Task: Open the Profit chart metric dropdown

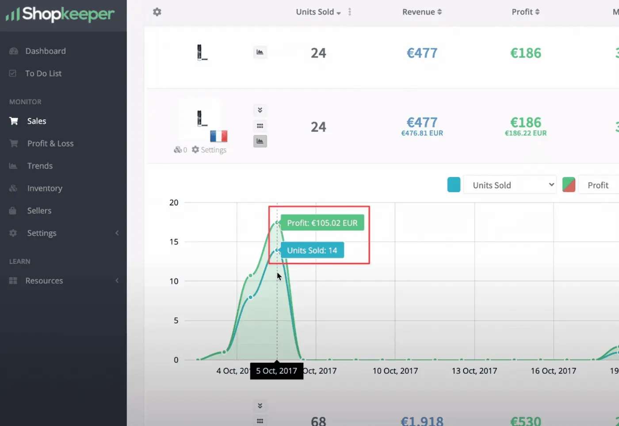Action: (599, 185)
